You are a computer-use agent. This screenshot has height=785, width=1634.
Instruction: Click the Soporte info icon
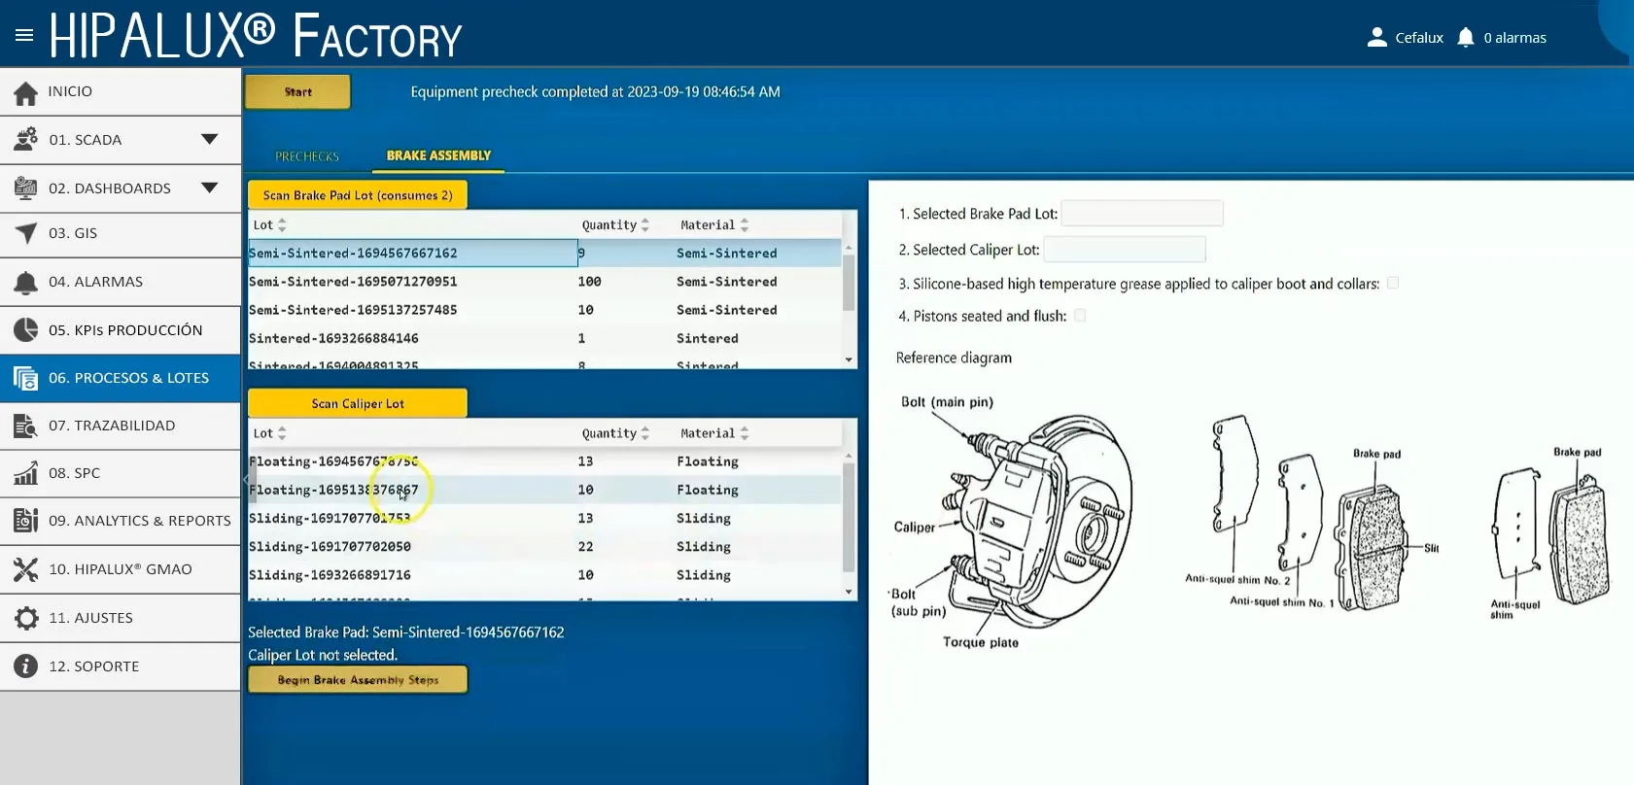26,666
